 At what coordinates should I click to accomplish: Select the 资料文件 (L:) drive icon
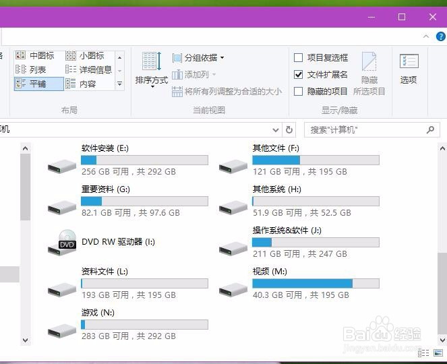[62, 290]
